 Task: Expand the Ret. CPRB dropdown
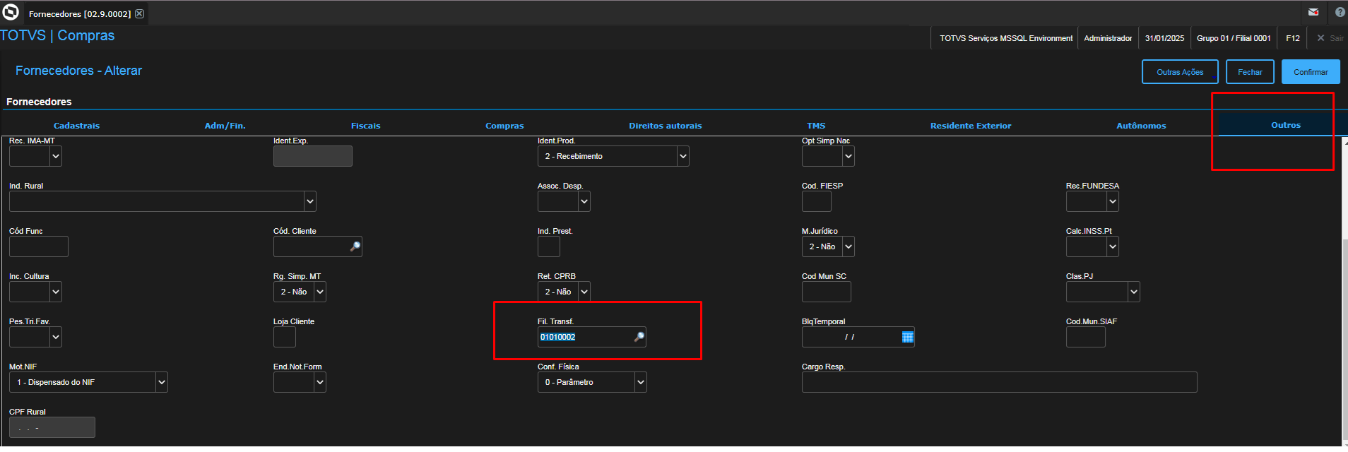click(584, 292)
